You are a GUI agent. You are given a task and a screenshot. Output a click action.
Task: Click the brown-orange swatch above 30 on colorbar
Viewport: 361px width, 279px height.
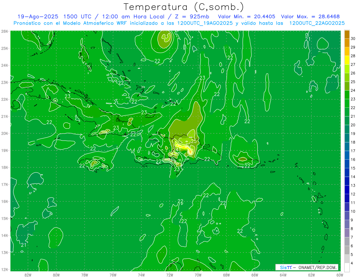[x=347, y=34]
